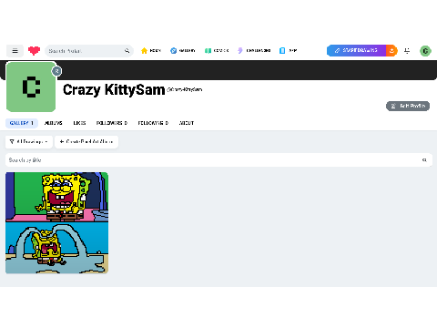Select the Gallery 1 tab
437x328 pixels.
point(22,123)
